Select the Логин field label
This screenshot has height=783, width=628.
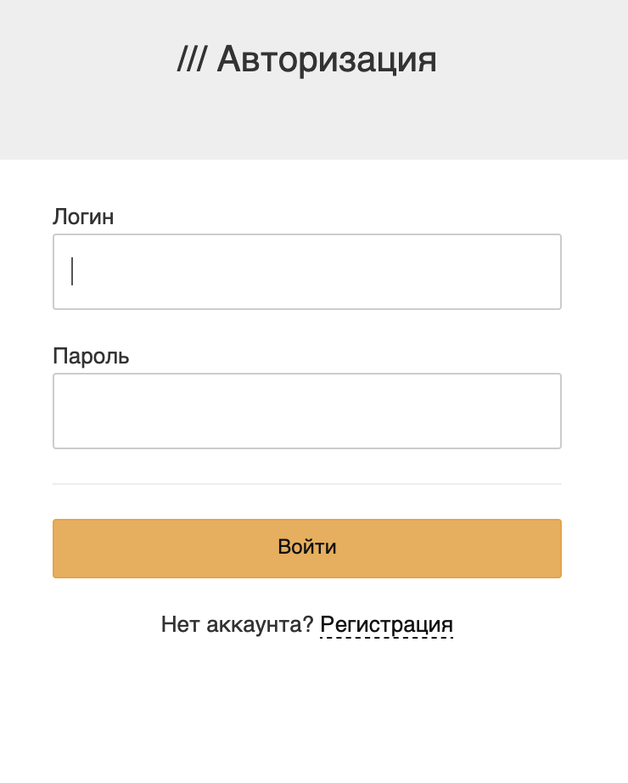pyautogui.click(x=83, y=217)
